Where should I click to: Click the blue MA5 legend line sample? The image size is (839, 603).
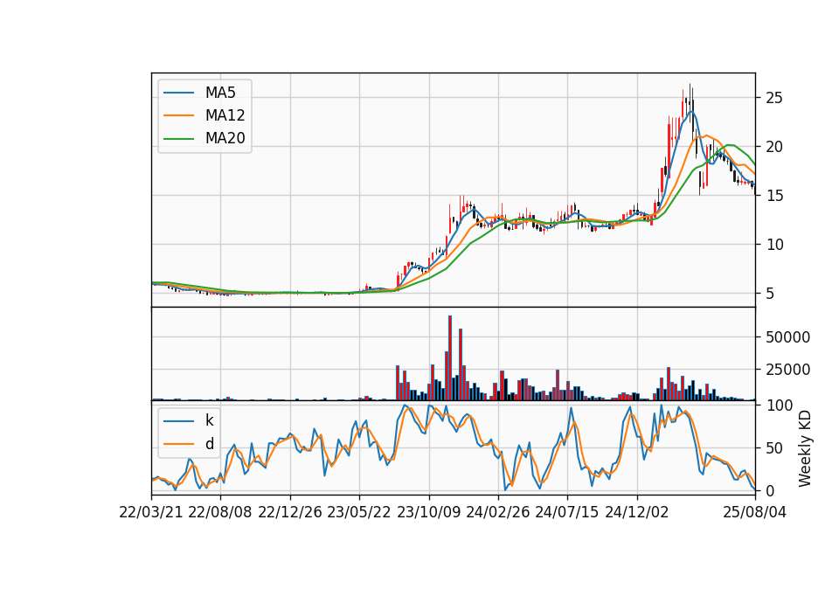tap(178, 93)
